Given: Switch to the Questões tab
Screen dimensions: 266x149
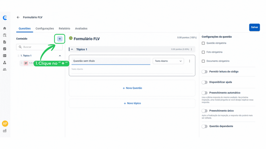Looking at the screenshot, I should click(x=25, y=29).
